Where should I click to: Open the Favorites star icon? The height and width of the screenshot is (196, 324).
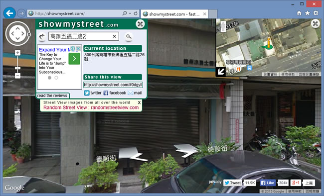coord(308,13)
